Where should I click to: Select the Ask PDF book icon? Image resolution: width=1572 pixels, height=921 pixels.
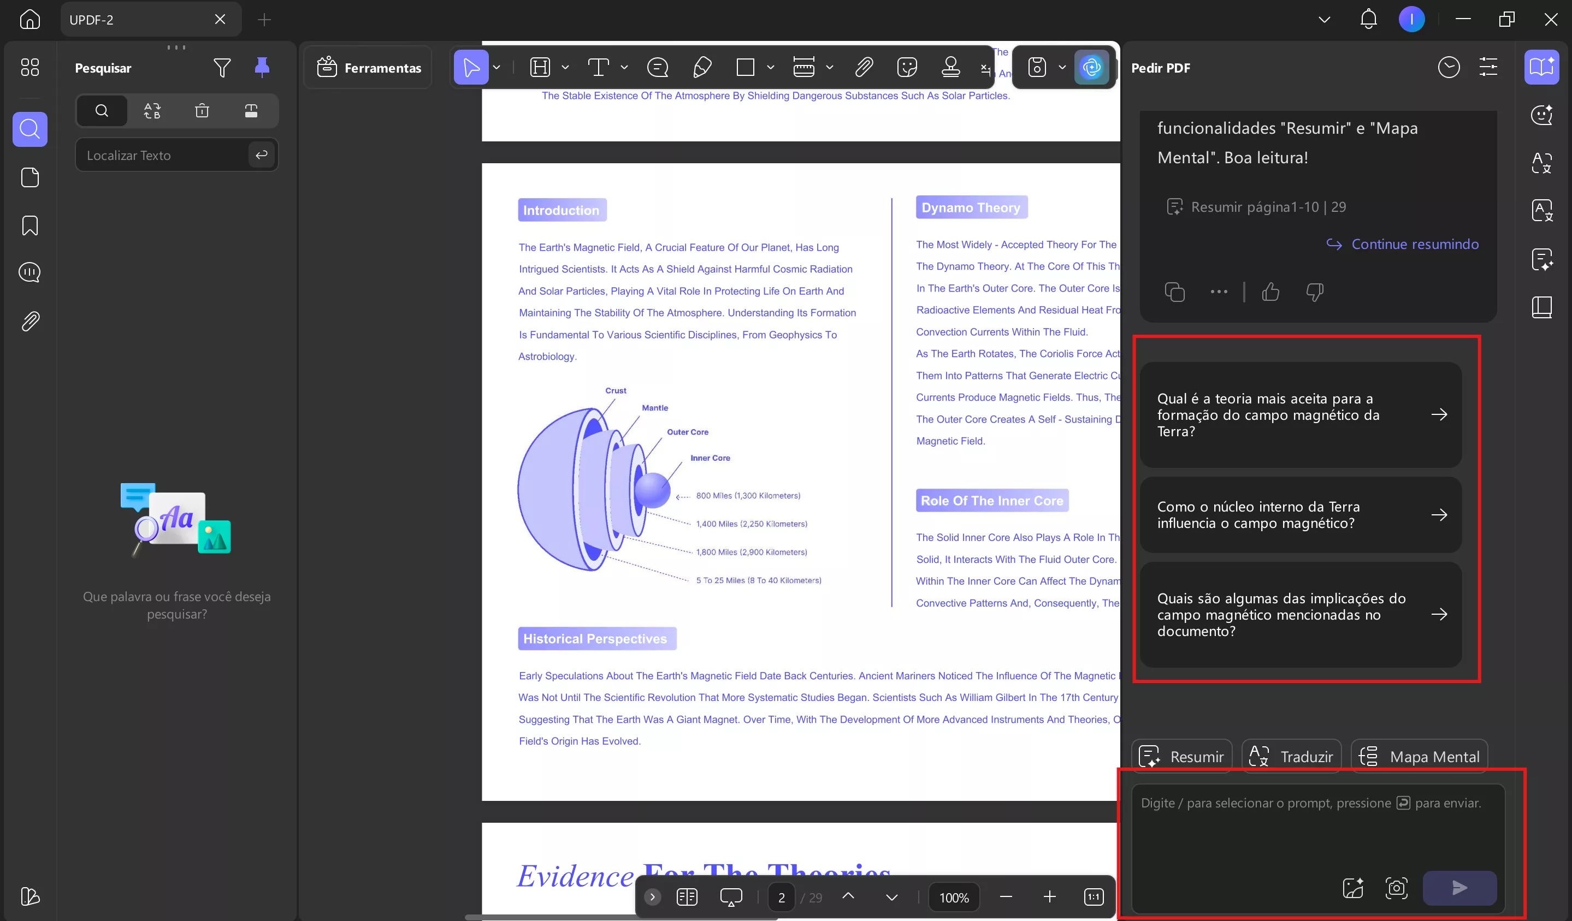point(1541,67)
